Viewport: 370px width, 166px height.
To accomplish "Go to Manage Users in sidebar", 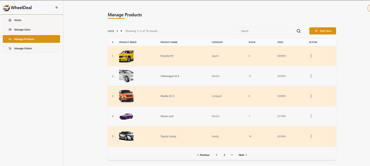I will pos(22,30).
